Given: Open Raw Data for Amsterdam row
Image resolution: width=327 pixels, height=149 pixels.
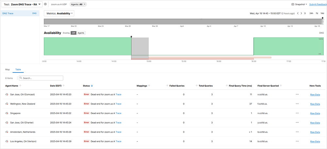Looking at the screenshot, I should (315, 132).
